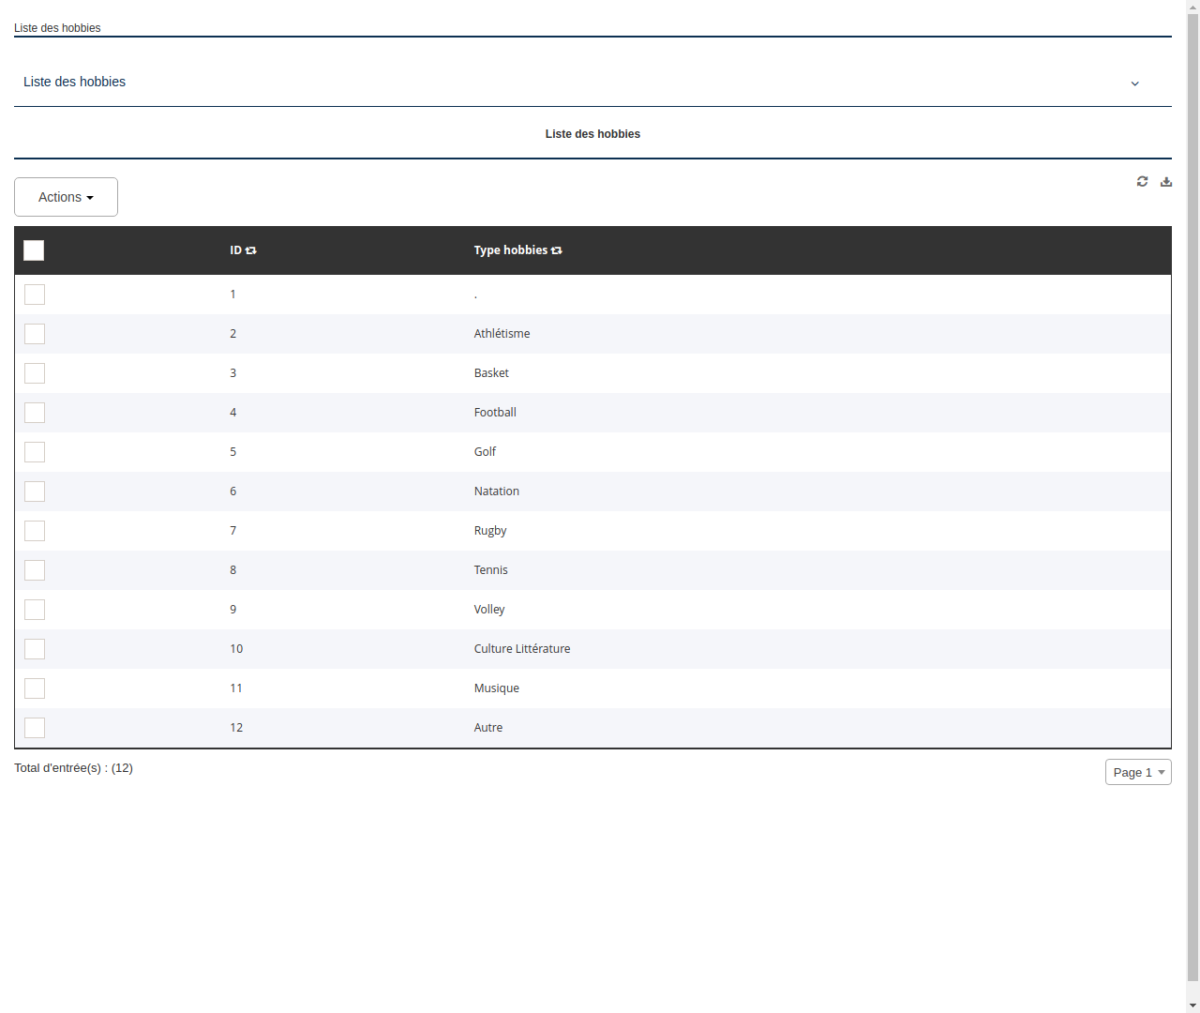The image size is (1200, 1013).
Task: Select the checkbox next to ID 12 Autre
Action: 34,727
